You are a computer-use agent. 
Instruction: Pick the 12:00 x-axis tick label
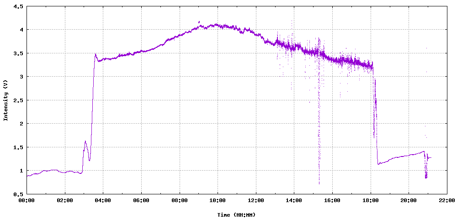256,201
